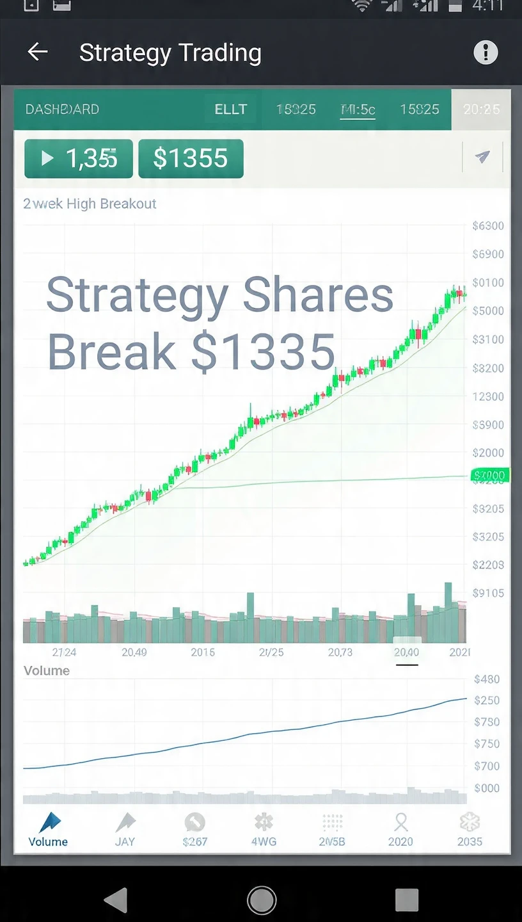Tap the green 1,355 play button
Image resolution: width=522 pixels, height=922 pixels.
(79, 158)
